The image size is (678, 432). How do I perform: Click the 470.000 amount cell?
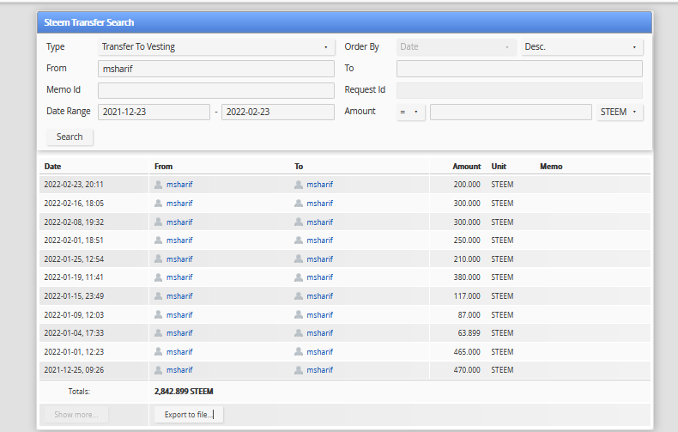point(467,369)
